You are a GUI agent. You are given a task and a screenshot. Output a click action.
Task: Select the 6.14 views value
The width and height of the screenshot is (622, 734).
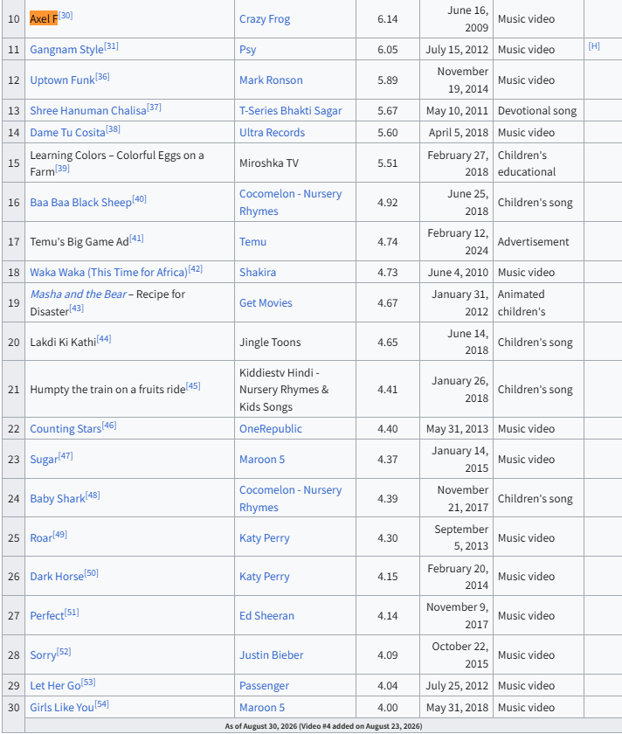pyautogui.click(x=388, y=19)
